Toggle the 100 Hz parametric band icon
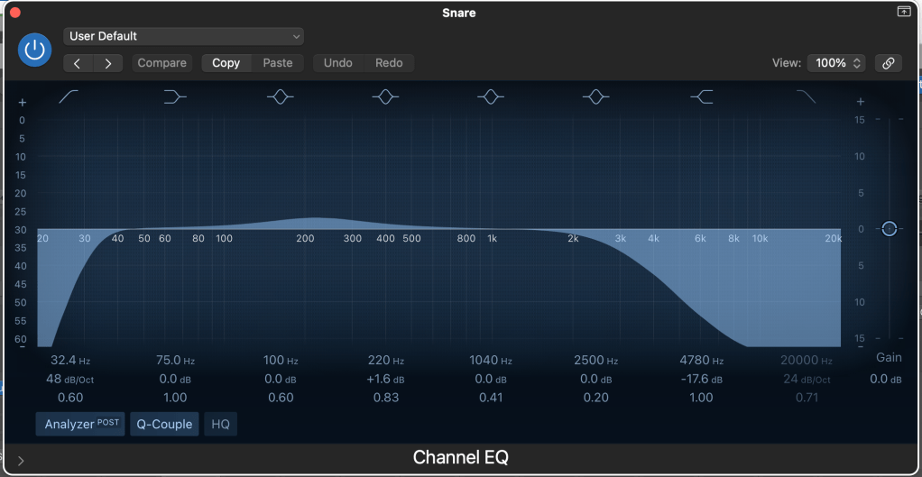922x477 pixels. click(281, 97)
